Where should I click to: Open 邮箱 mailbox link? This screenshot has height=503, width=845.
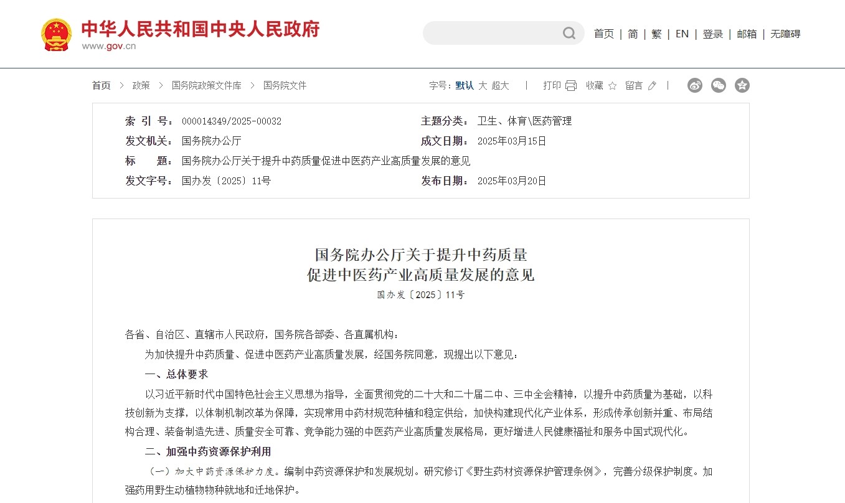click(x=747, y=34)
